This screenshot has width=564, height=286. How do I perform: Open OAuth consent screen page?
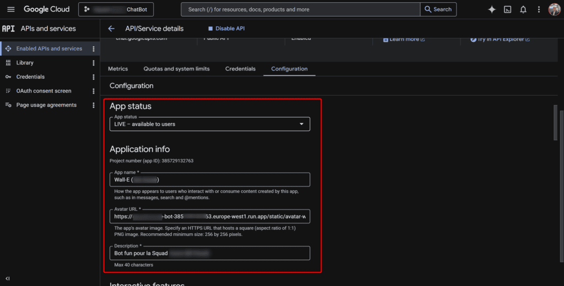(44, 91)
